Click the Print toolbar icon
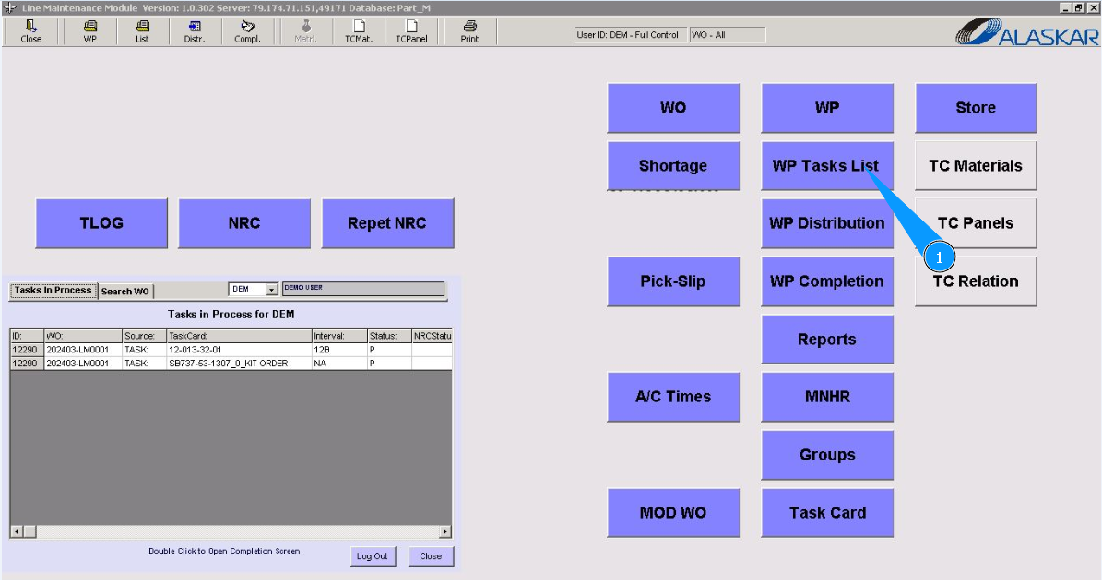This screenshot has height=585, width=1102. click(469, 31)
